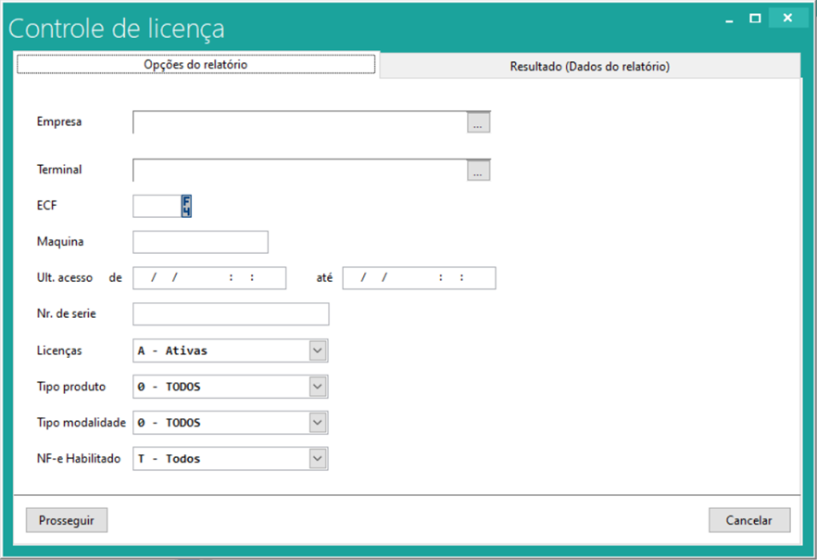Open the Tipo modalidade dropdown

[318, 423]
